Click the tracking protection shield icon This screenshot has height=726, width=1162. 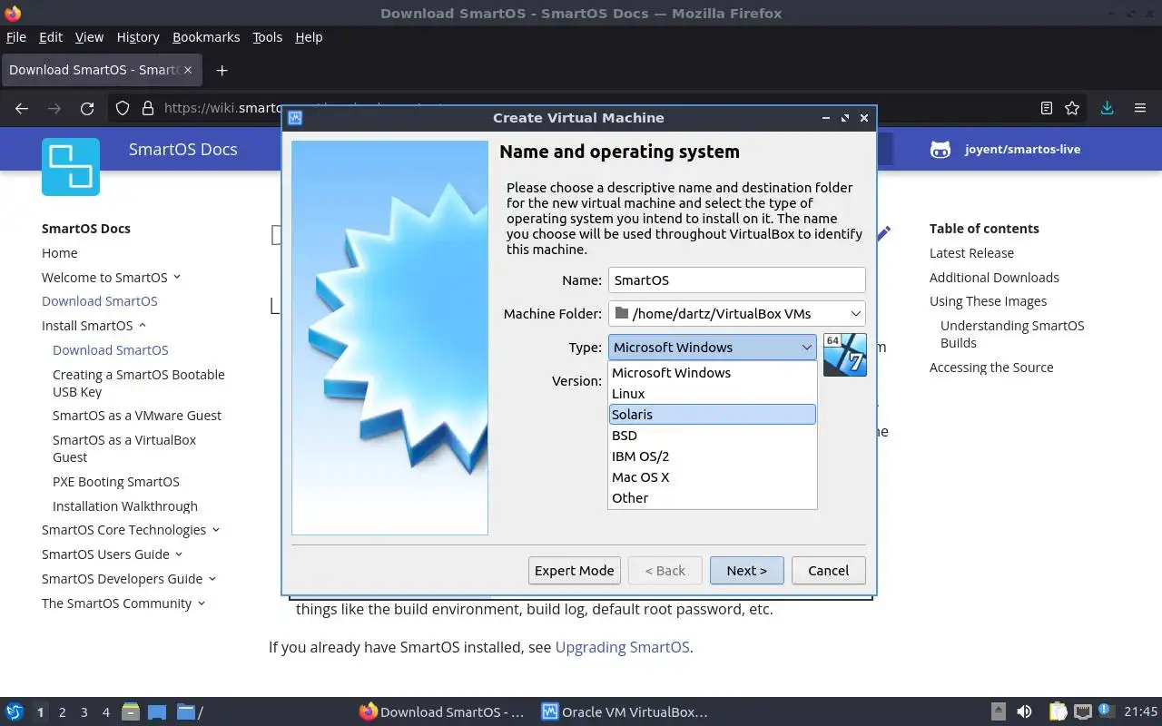123,108
